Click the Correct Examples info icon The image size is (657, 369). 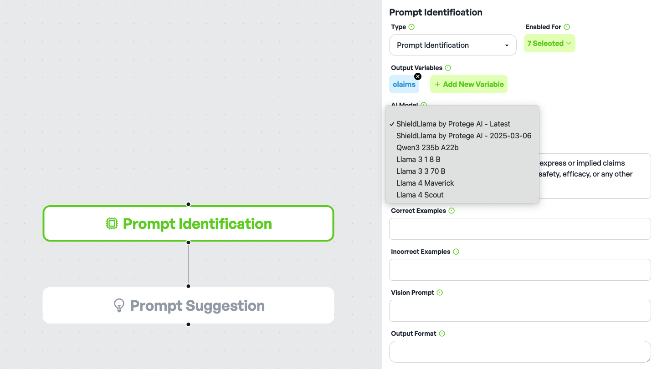click(x=452, y=211)
